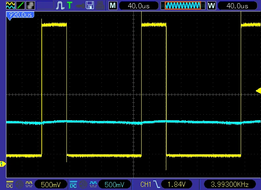Click the yellow CH1 probe square-wave icon
Screen dimensions: 261x190
coord(29,184)
